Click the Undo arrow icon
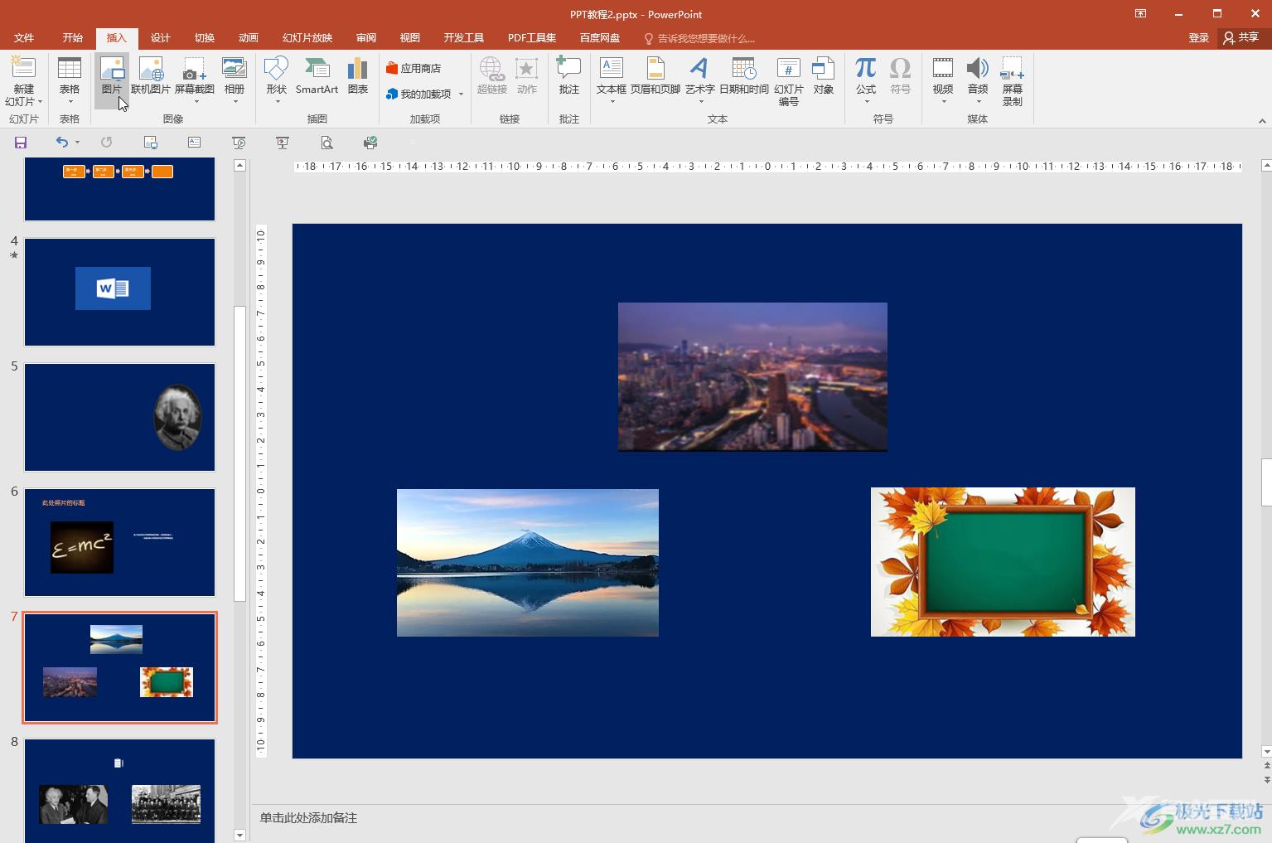 (61, 143)
